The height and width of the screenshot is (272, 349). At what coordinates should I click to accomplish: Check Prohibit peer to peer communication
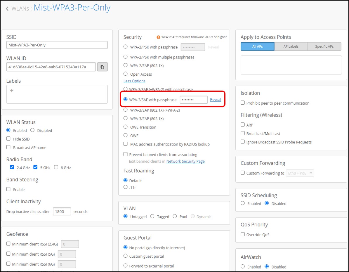(243, 103)
